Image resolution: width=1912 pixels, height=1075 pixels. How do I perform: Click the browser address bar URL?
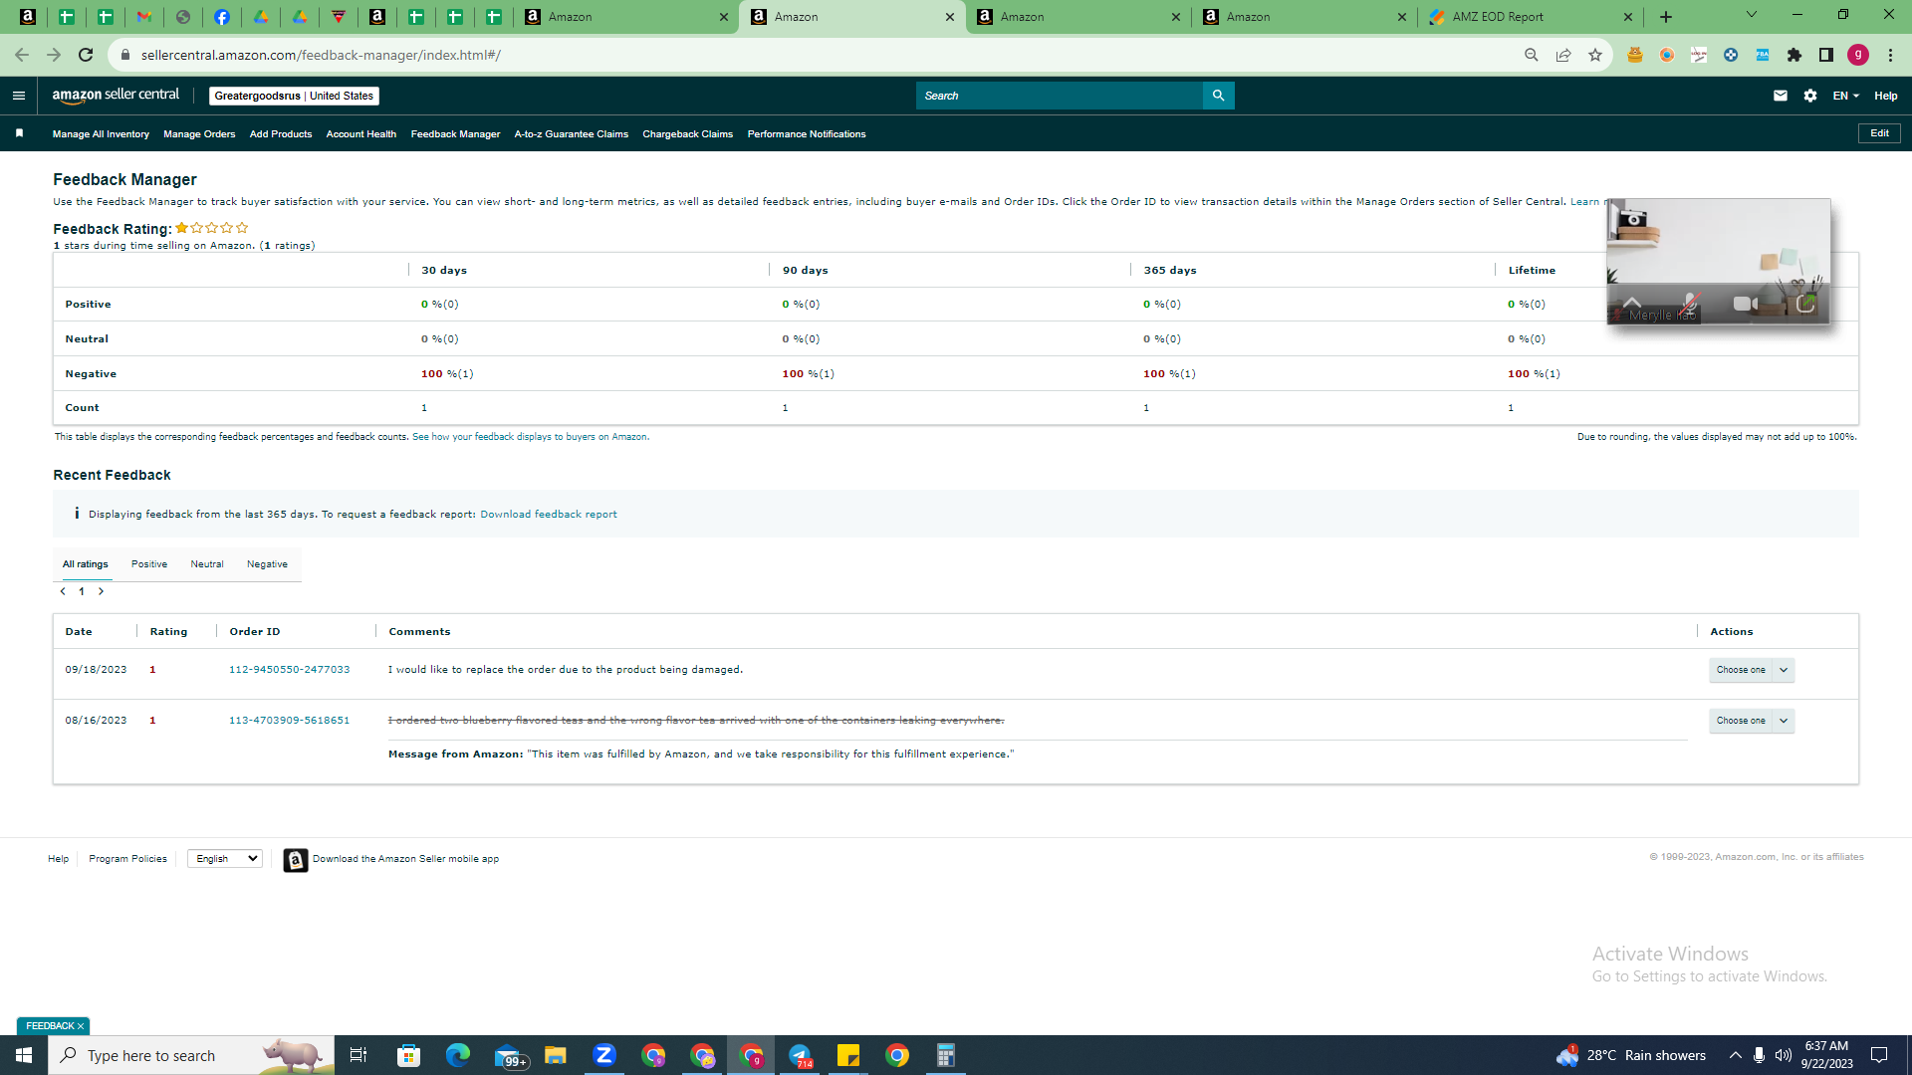pyautogui.click(x=321, y=55)
